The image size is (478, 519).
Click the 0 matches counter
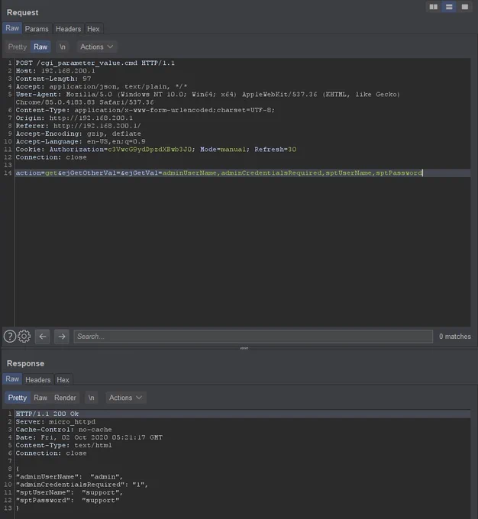click(x=455, y=337)
